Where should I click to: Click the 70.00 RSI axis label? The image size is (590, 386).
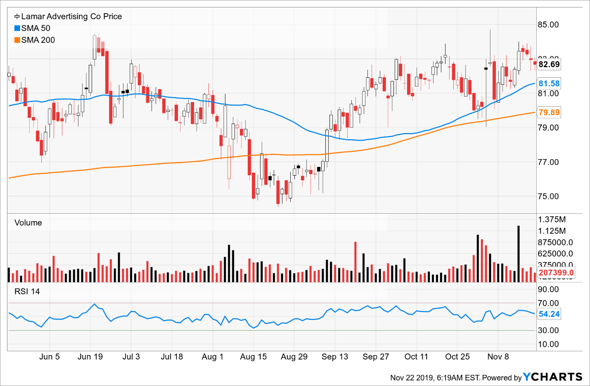pos(548,303)
